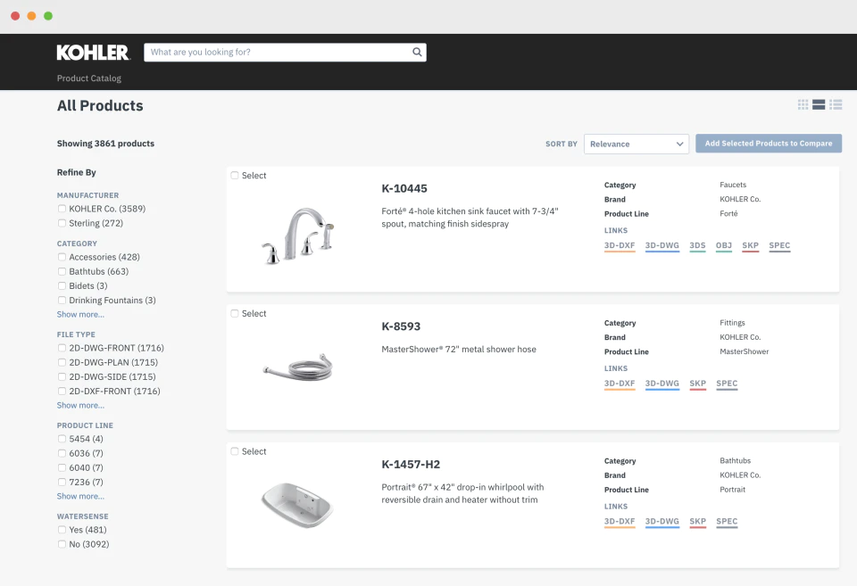Click Add Selected Products to Compare
The width and height of the screenshot is (857, 586).
pyautogui.click(x=769, y=143)
